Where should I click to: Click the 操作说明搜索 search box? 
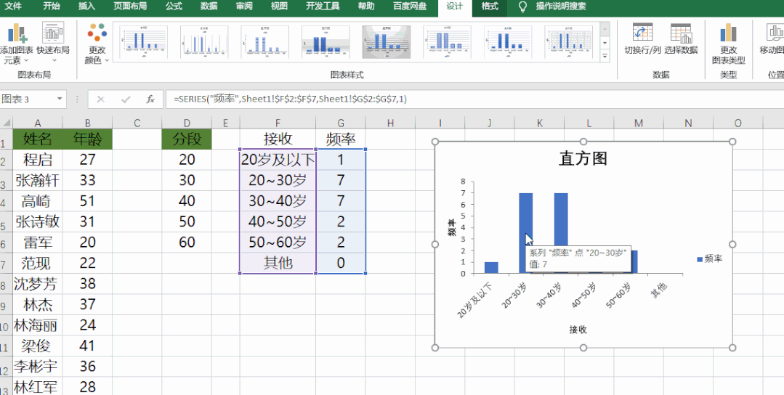561,7
